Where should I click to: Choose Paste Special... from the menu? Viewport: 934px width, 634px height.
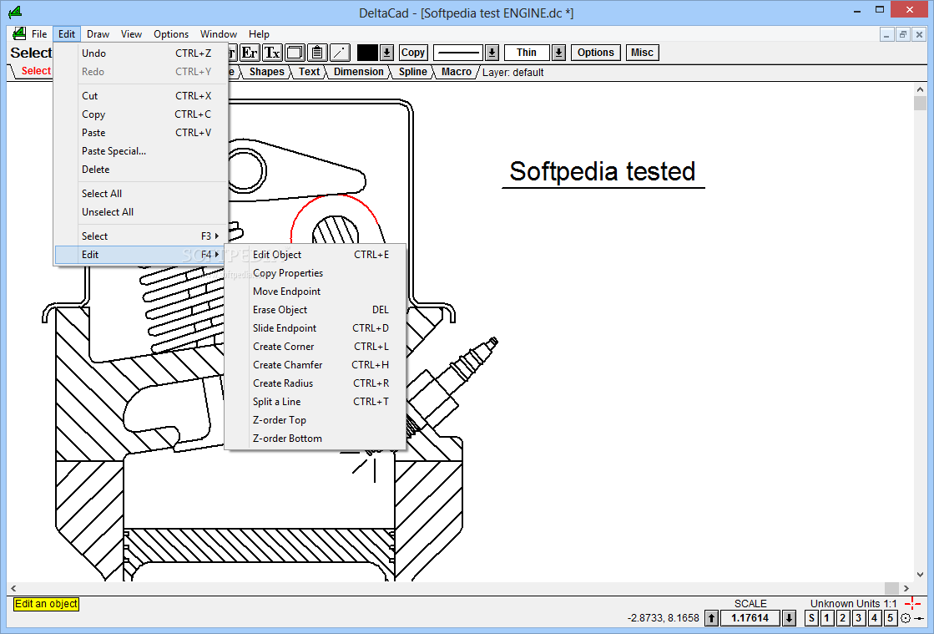click(x=140, y=150)
